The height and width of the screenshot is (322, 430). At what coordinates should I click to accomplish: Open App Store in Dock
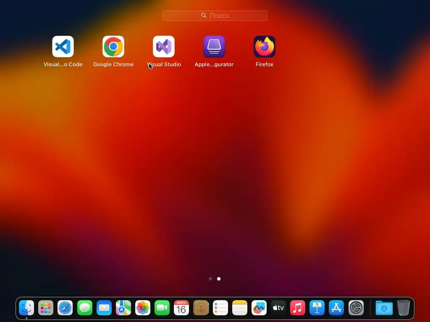tap(336, 308)
